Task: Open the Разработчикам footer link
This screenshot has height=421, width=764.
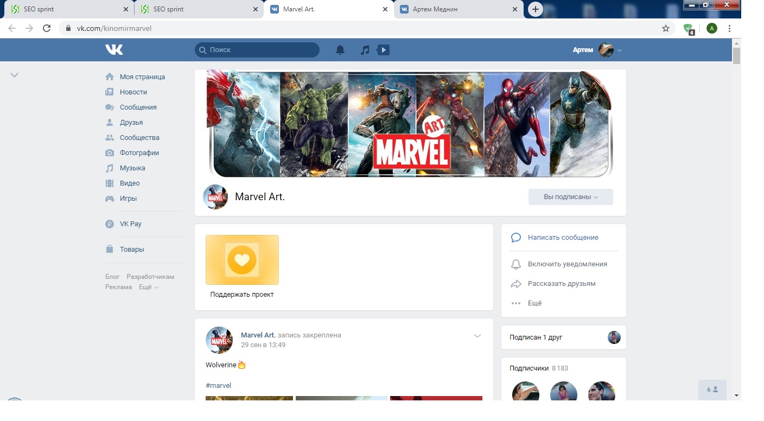Action: [x=150, y=277]
